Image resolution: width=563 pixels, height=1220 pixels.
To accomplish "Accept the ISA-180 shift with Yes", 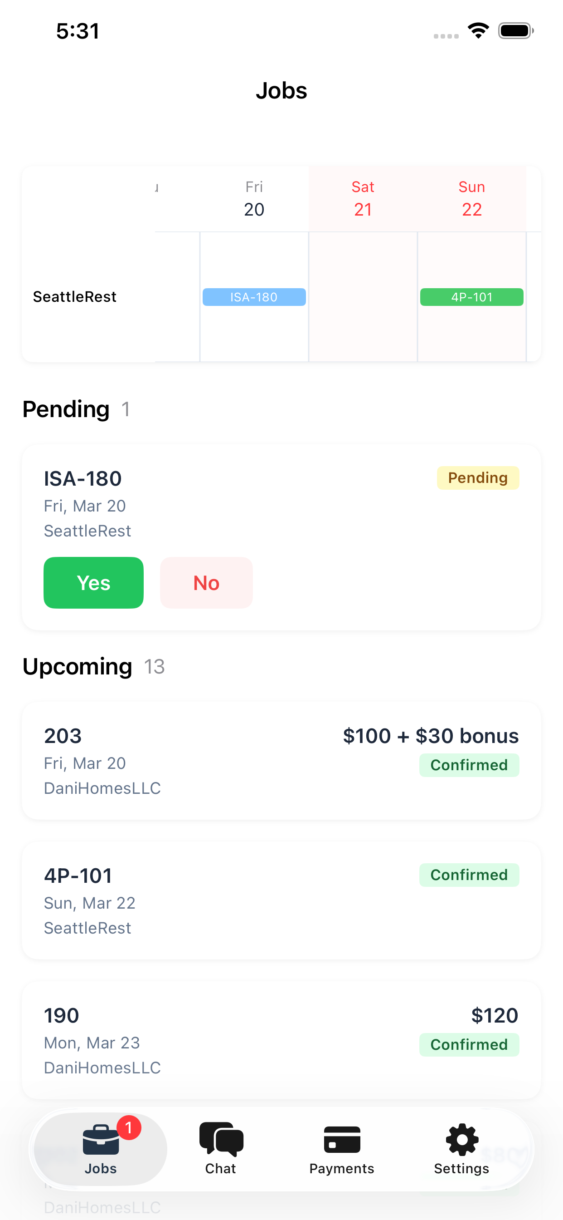I will pyautogui.click(x=93, y=582).
